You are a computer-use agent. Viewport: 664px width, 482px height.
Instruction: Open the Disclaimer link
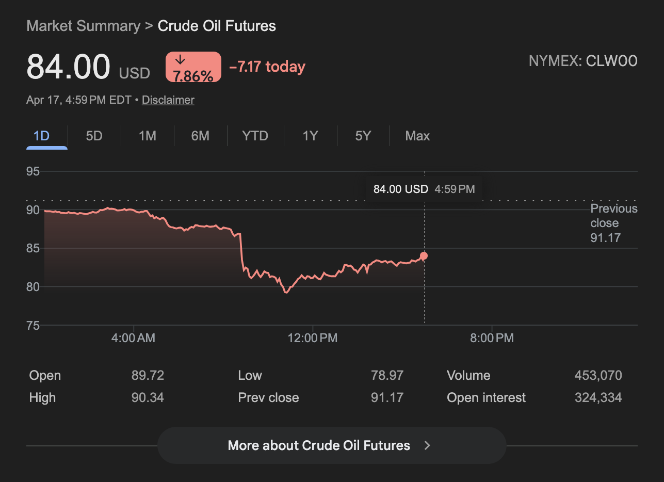[168, 100]
